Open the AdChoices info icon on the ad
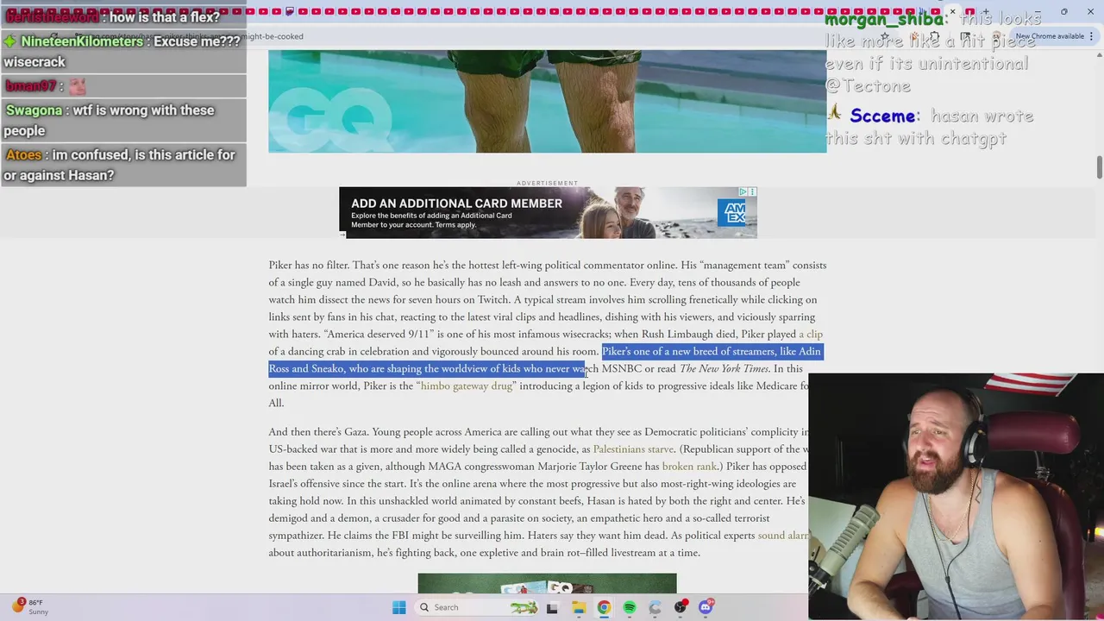The width and height of the screenshot is (1104, 621). click(743, 191)
